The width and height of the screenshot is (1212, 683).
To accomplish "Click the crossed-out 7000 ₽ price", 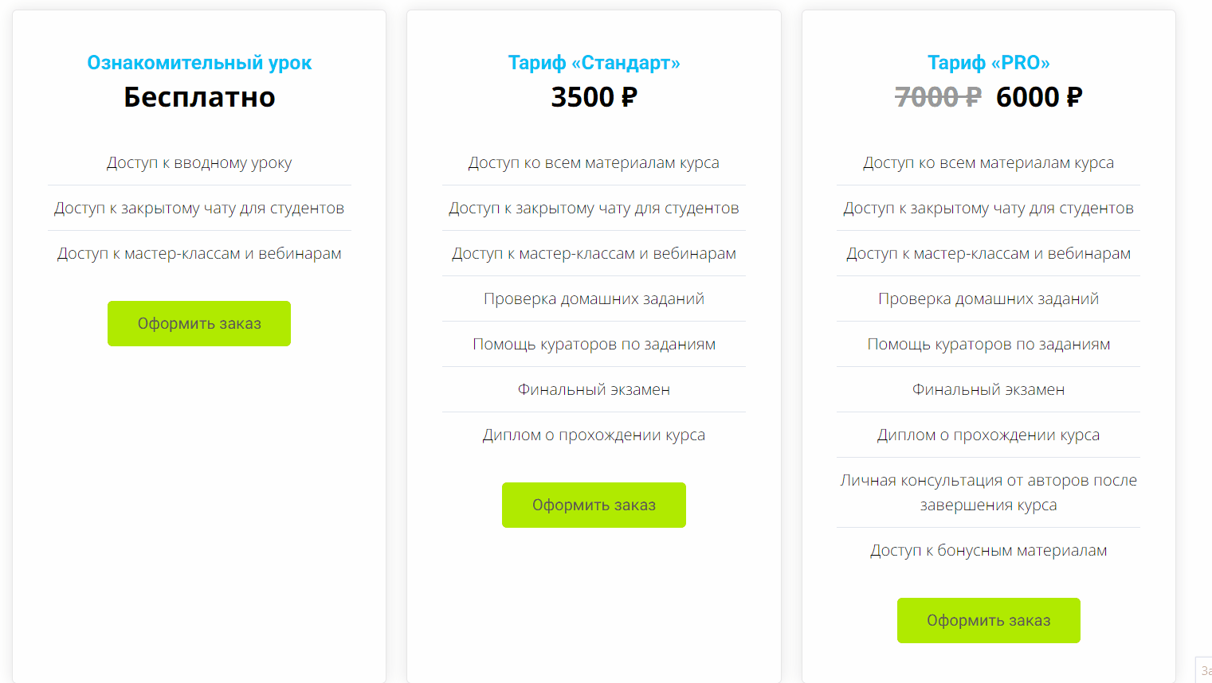I will (x=937, y=97).
